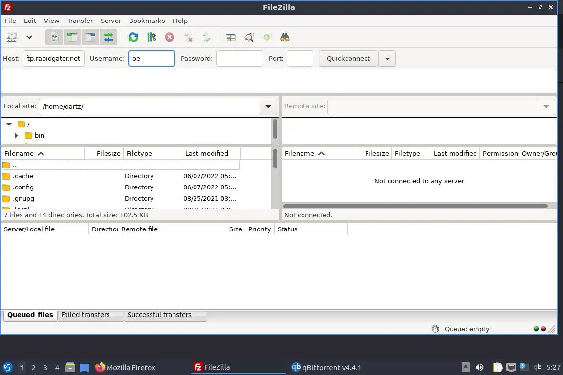Open the application launcher menu
This screenshot has height=375, width=563.
[7, 367]
